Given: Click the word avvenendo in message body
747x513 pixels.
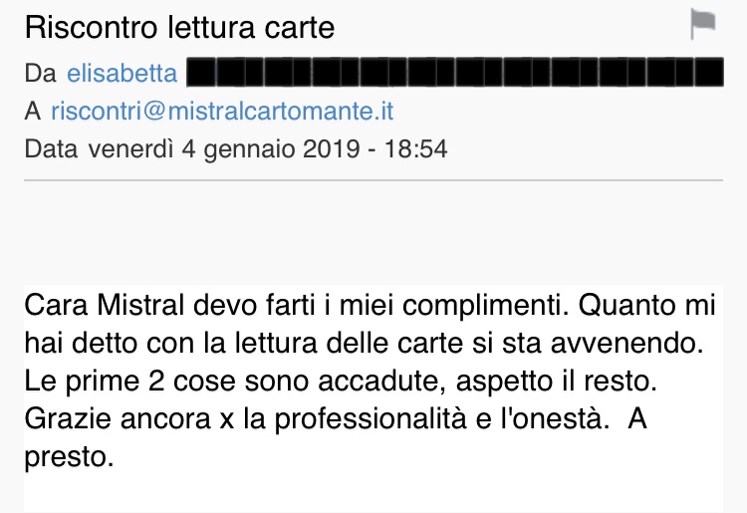Looking at the screenshot, I should (627, 344).
